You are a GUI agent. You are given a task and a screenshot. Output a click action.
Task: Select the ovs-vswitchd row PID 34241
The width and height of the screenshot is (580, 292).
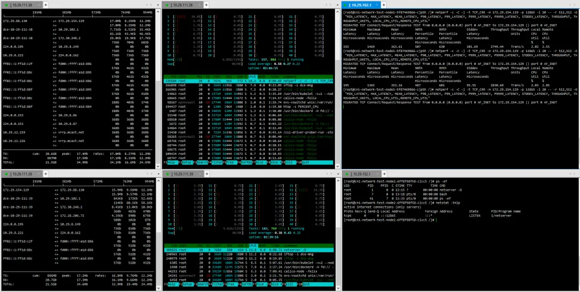pos(249,275)
